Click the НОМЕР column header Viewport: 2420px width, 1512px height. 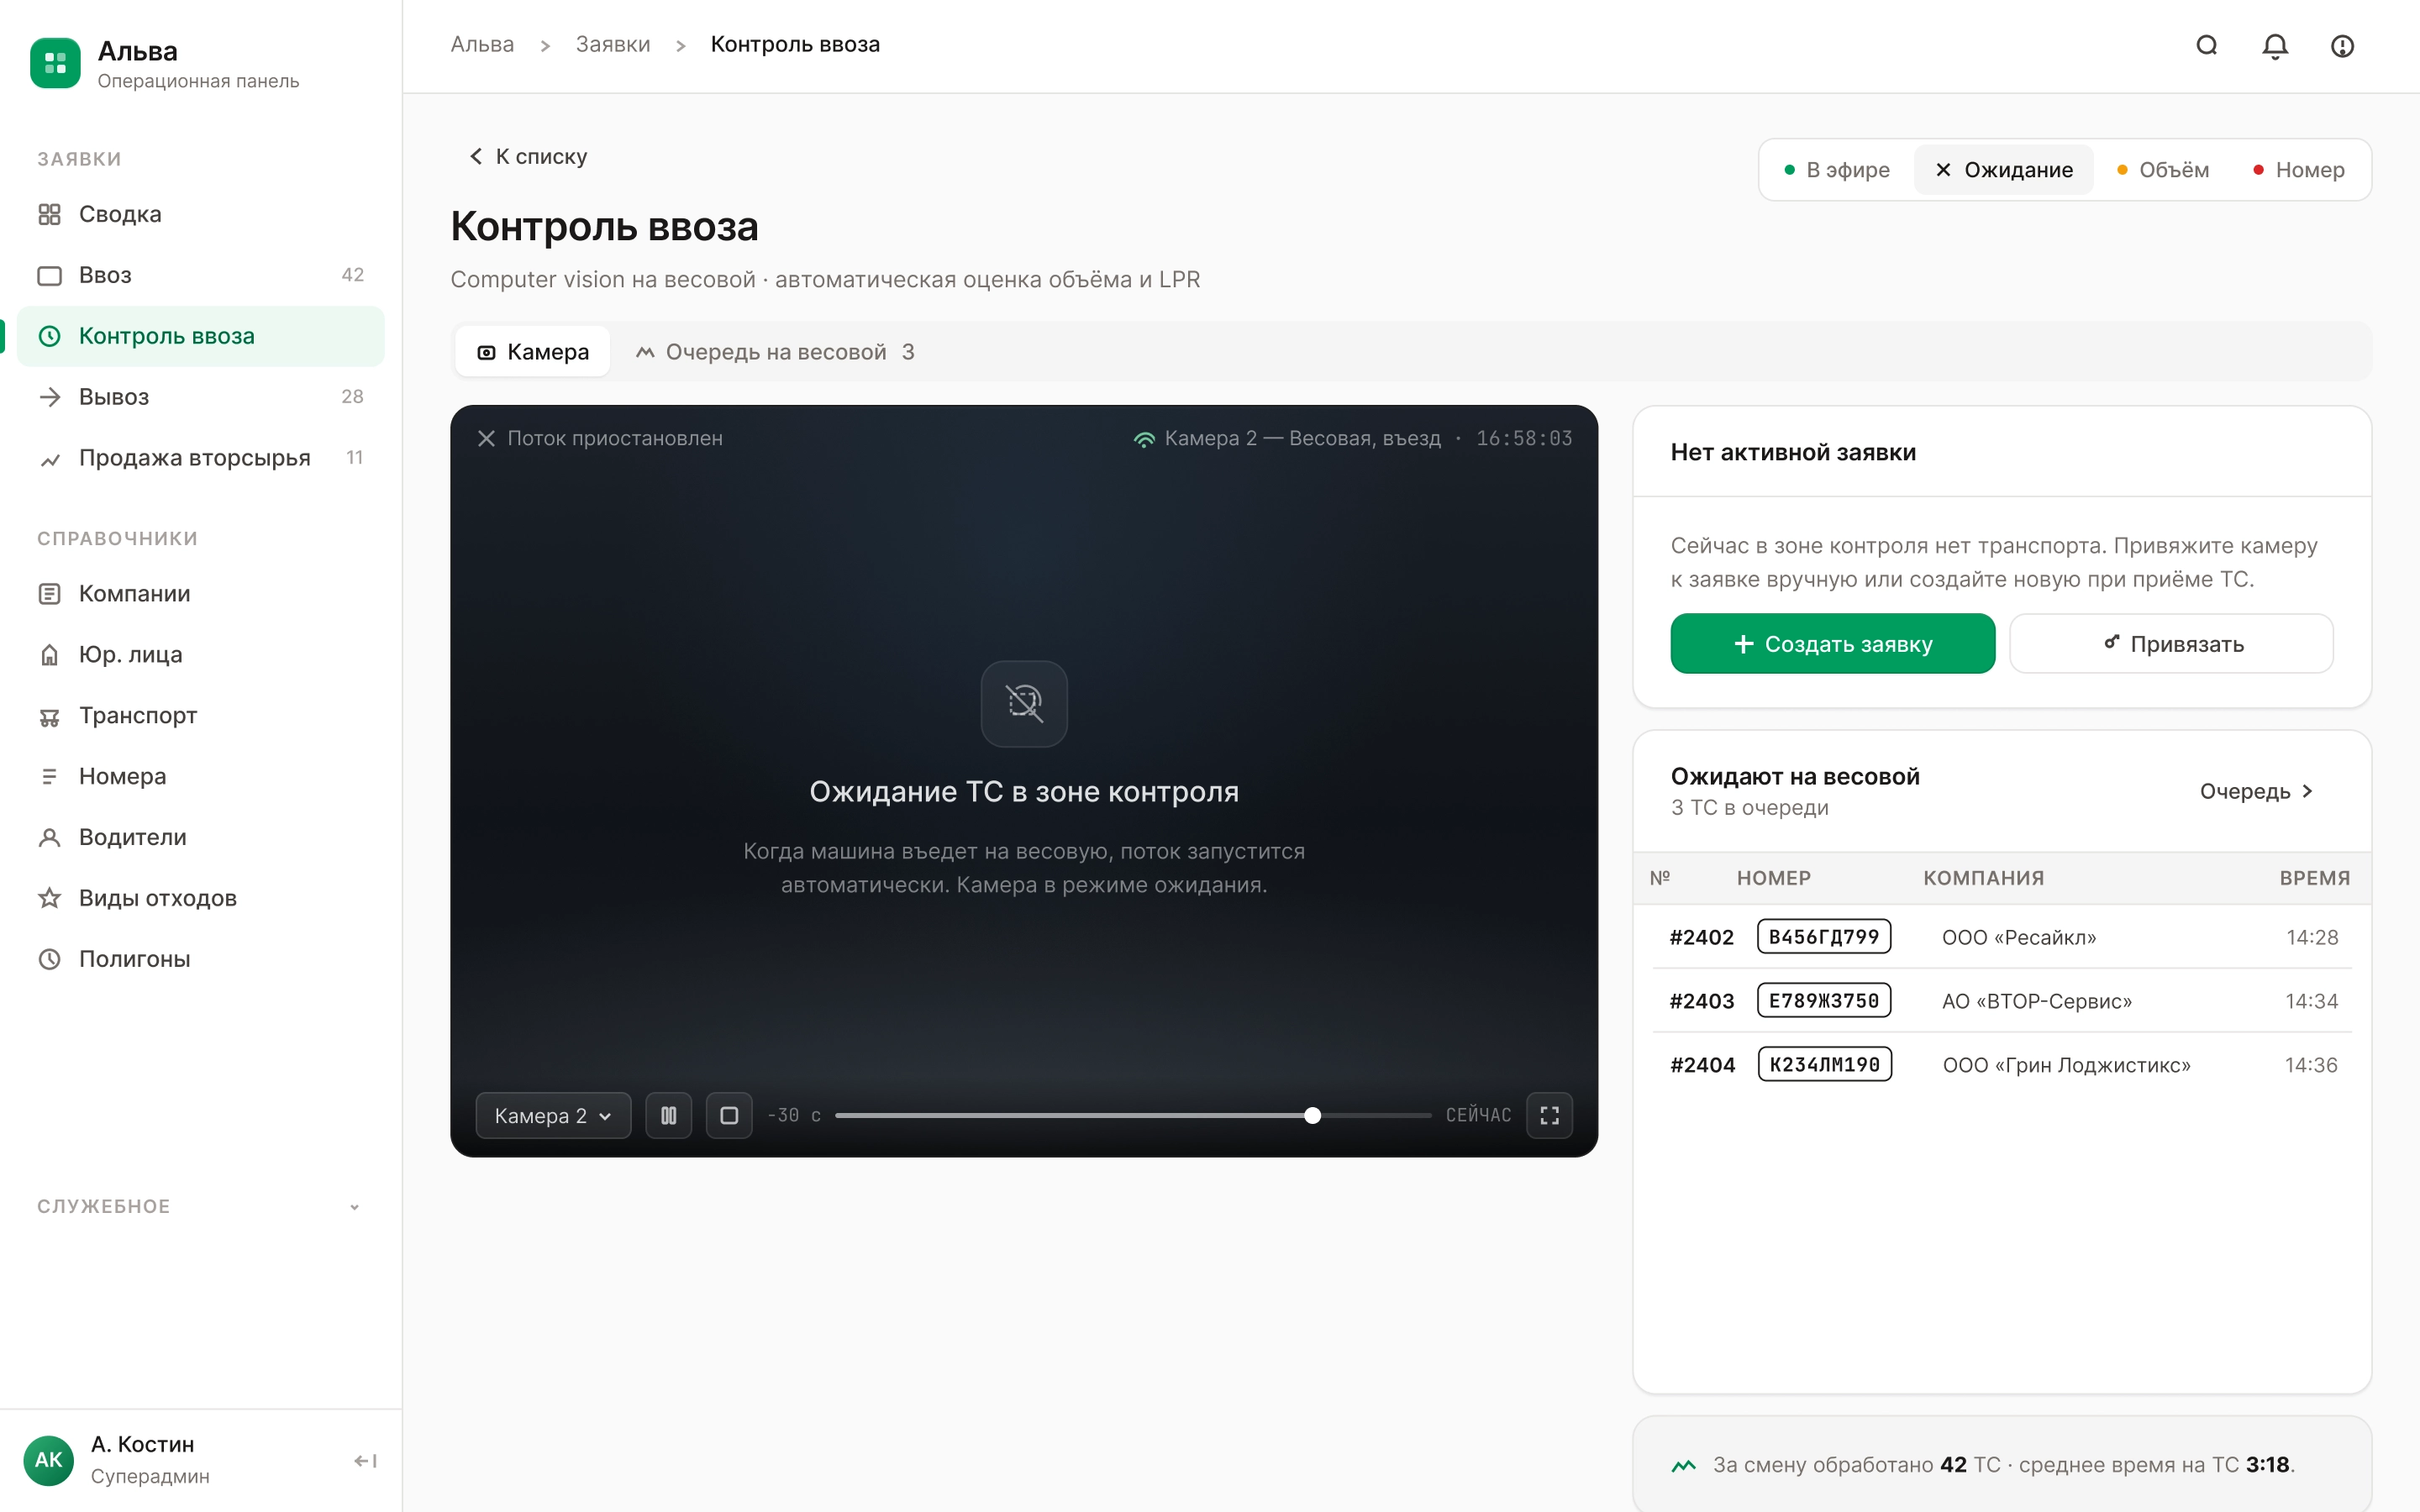coord(1774,878)
